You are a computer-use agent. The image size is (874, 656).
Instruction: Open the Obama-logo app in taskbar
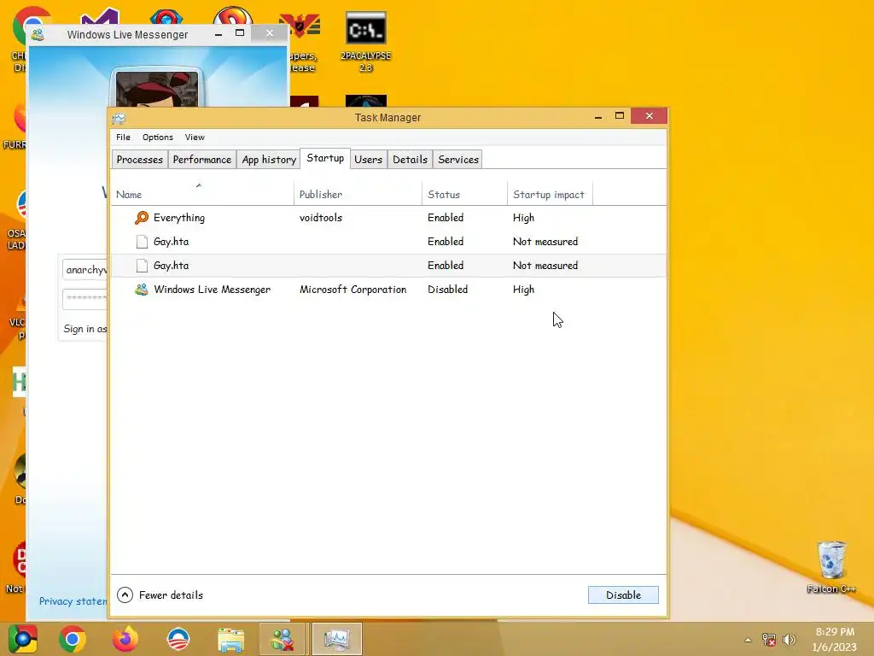coord(178,639)
